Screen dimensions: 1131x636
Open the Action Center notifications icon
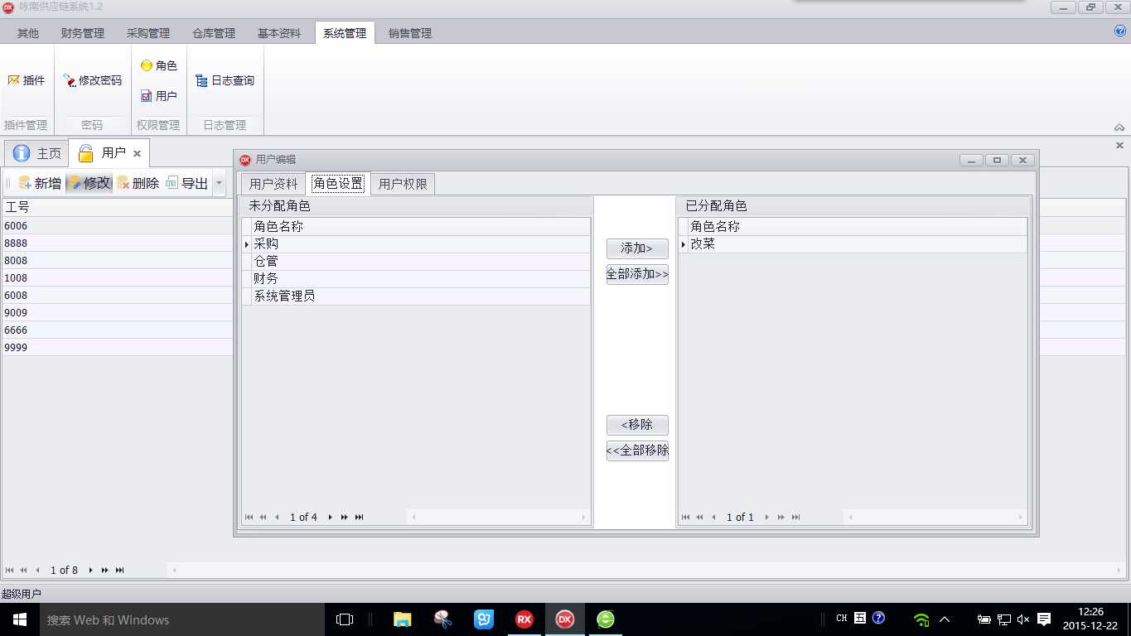(1044, 619)
